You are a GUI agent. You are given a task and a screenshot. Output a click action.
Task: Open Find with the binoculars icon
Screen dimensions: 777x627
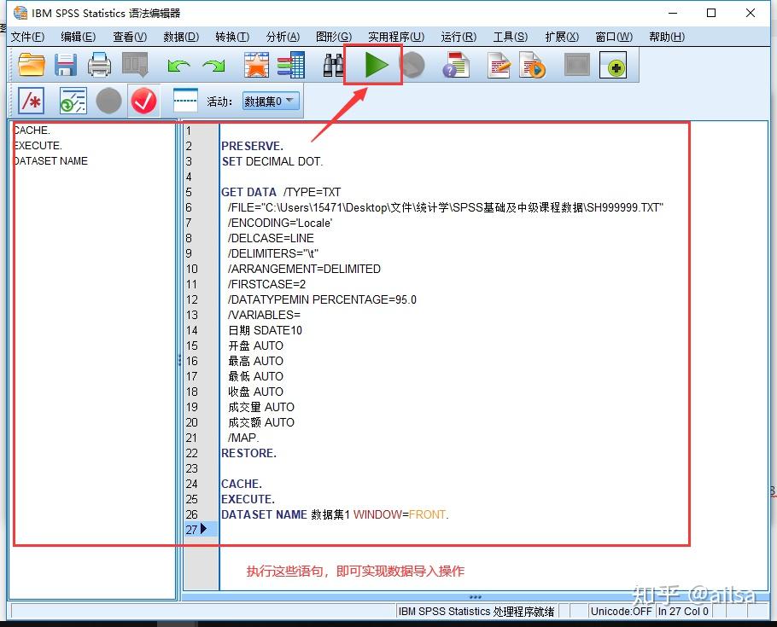pyautogui.click(x=332, y=65)
